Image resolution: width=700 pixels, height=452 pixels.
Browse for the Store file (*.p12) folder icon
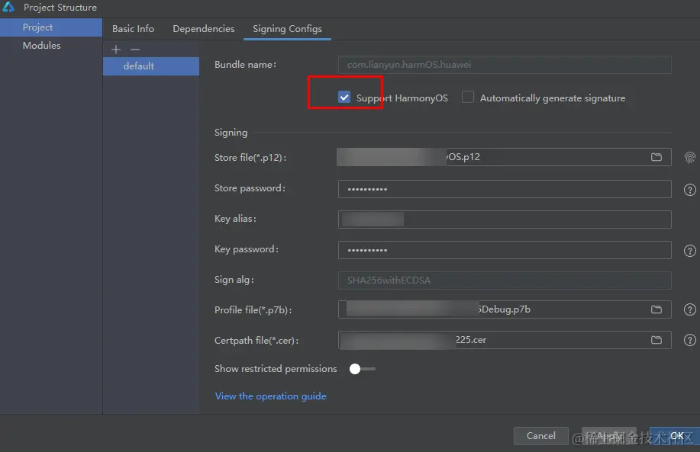click(656, 157)
